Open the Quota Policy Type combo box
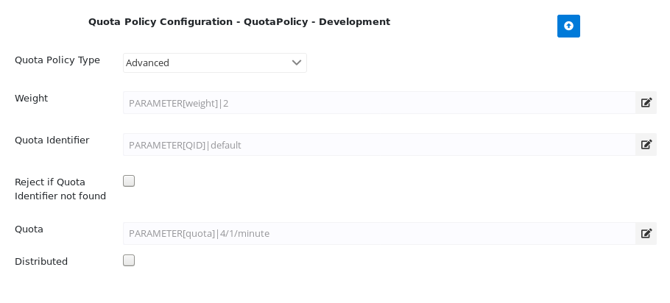 tap(214, 63)
